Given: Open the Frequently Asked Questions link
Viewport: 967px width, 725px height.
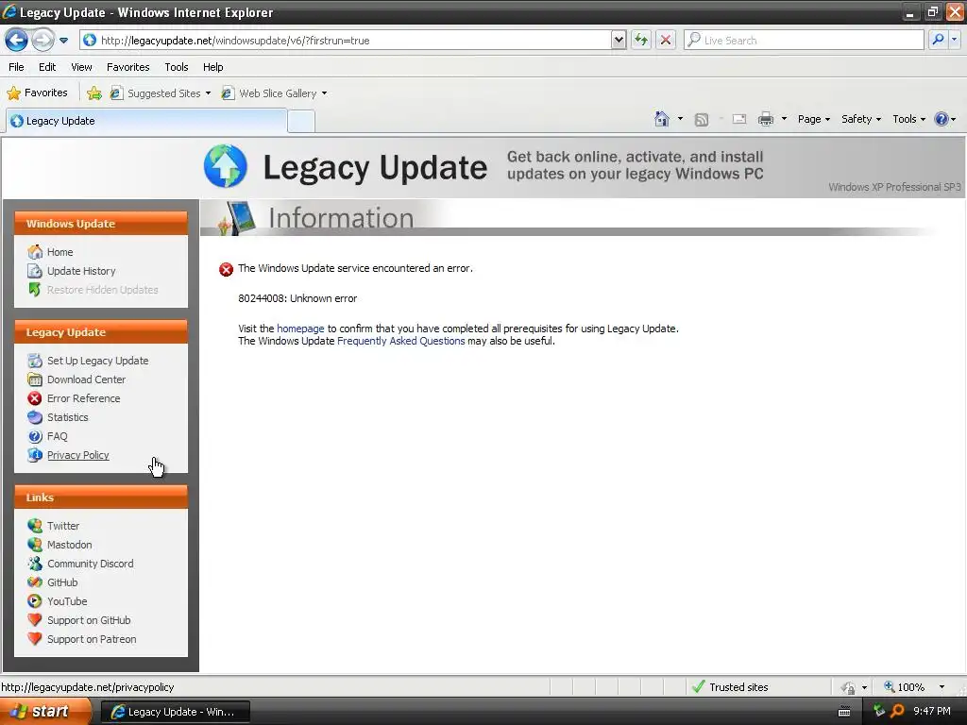Looking at the screenshot, I should (400, 341).
